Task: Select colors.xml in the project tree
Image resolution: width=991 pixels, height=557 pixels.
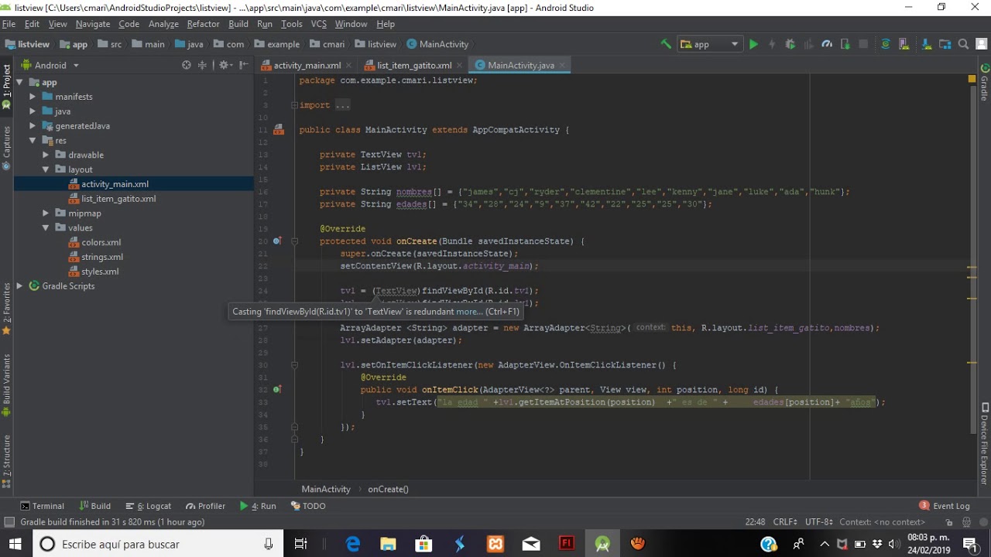Action: (101, 242)
